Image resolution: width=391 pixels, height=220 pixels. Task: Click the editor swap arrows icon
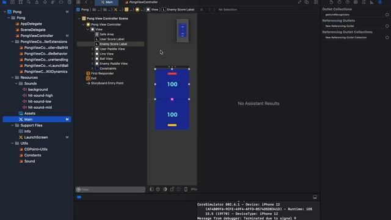[299, 2]
